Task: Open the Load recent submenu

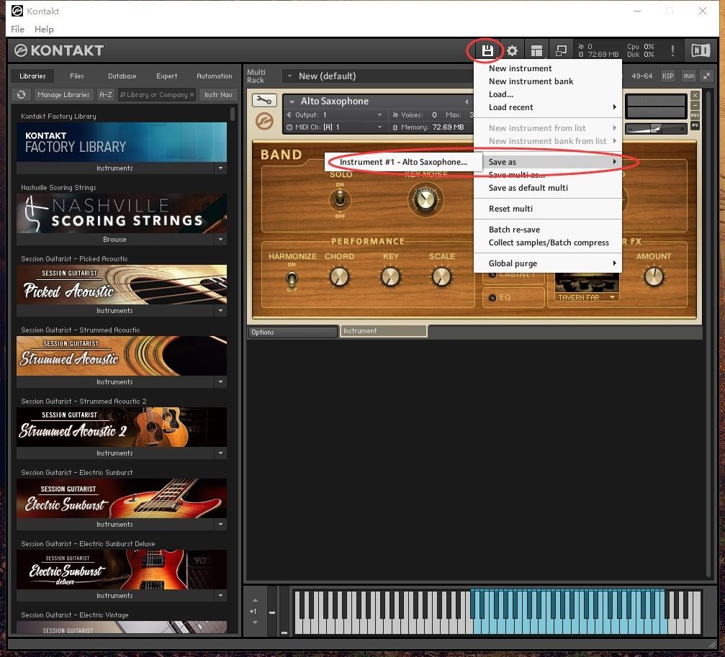Action: [547, 107]
